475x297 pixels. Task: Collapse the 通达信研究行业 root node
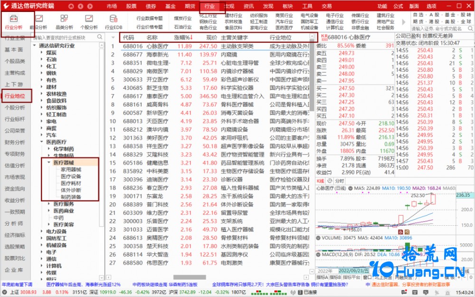coord(35,46)
